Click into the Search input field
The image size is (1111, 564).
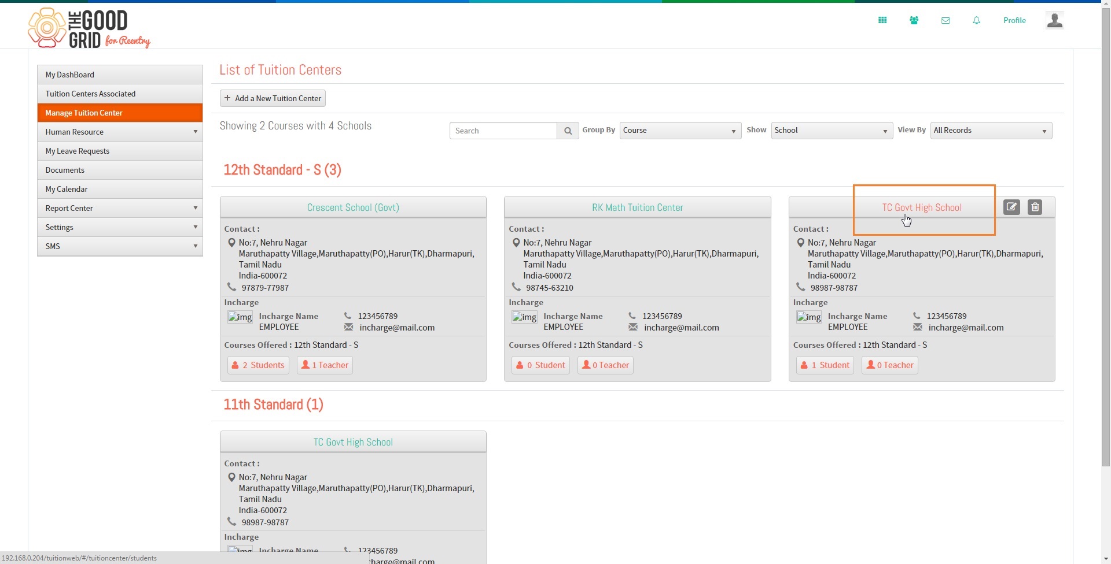click(x=503, y=131)
